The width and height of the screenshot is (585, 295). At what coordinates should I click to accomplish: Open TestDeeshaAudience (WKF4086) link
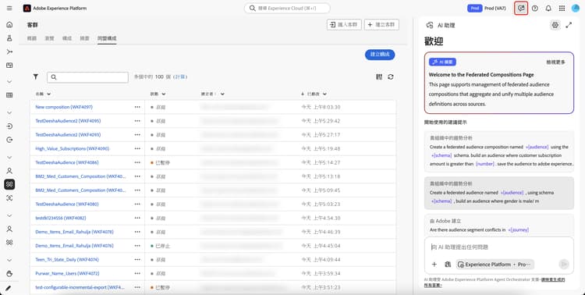[x=67, y=162]
